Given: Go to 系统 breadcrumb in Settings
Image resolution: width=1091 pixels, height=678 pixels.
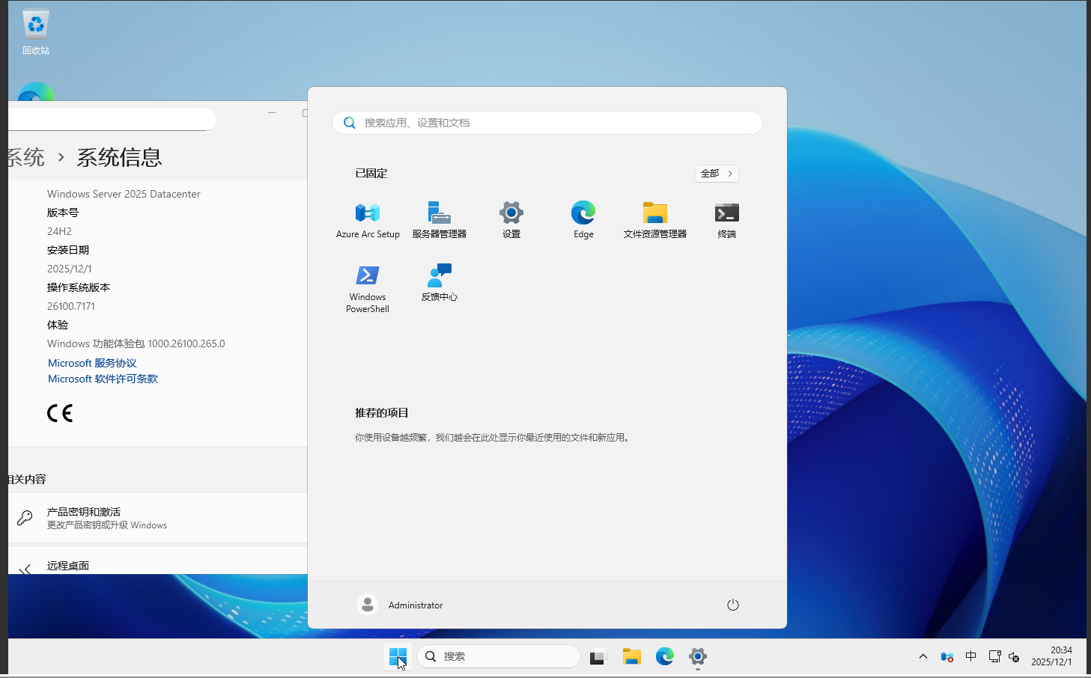Looking at the screenshot, I should click(x=26, y=157).
